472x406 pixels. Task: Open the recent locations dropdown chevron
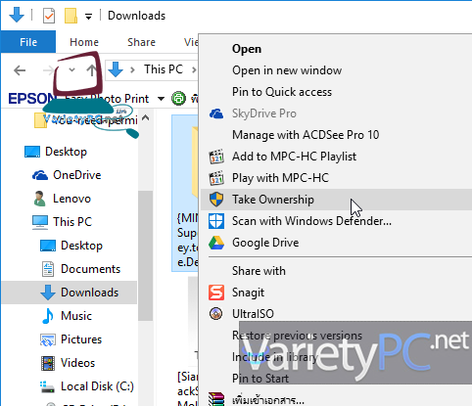(x=71, y=69)
